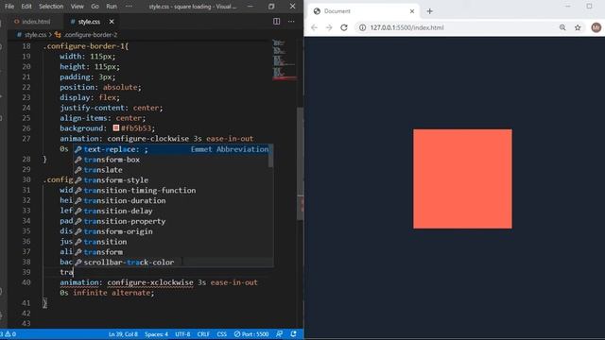Bookmark this page with the star
This screenshot has width=605, height=340.
pos(578,27)
